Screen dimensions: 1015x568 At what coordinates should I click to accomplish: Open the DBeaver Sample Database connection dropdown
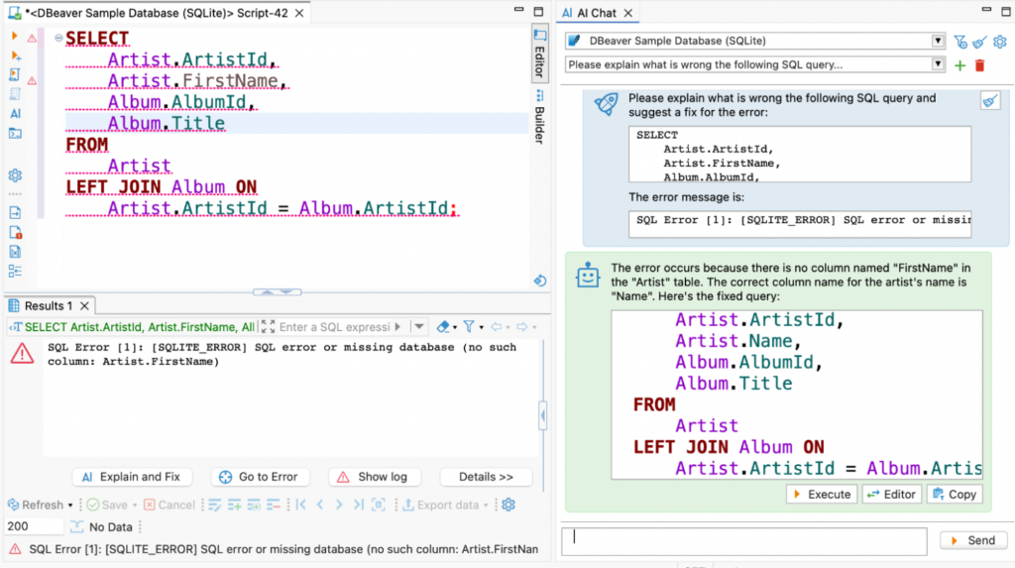(x=938, y=41)
